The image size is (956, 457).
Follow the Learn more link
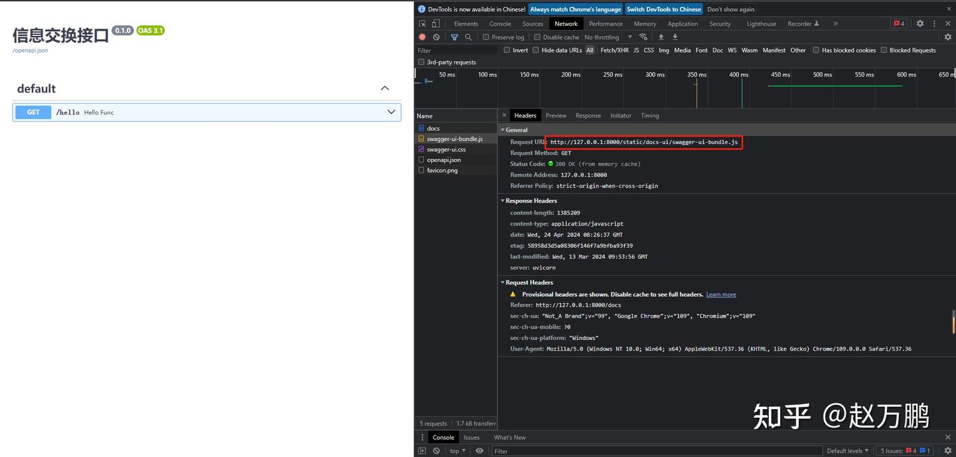pos(721,294)
